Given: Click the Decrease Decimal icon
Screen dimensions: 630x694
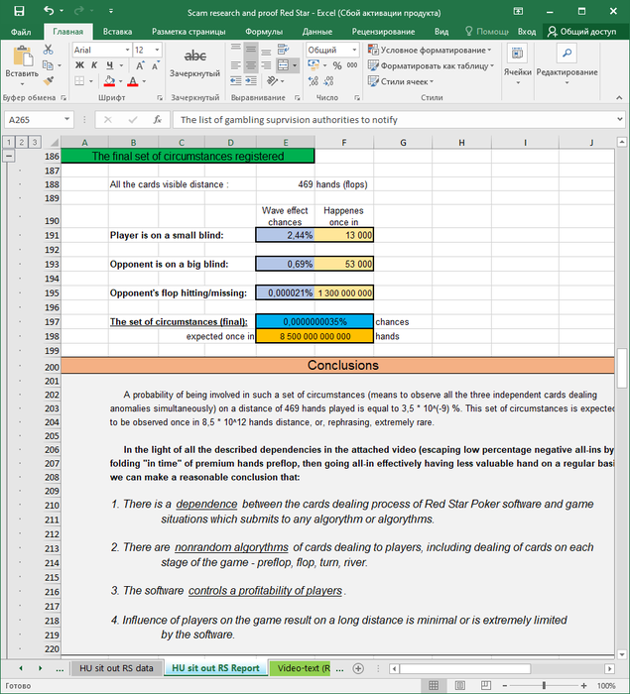Looking at the screenshot, I should 328,81.
